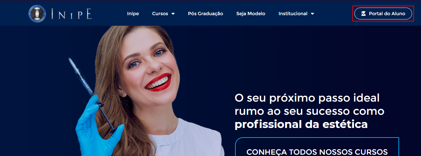Screen dimensions: 421x156
Task: Click the bold text 'profissional da estética'
Action: click(301, 125)
